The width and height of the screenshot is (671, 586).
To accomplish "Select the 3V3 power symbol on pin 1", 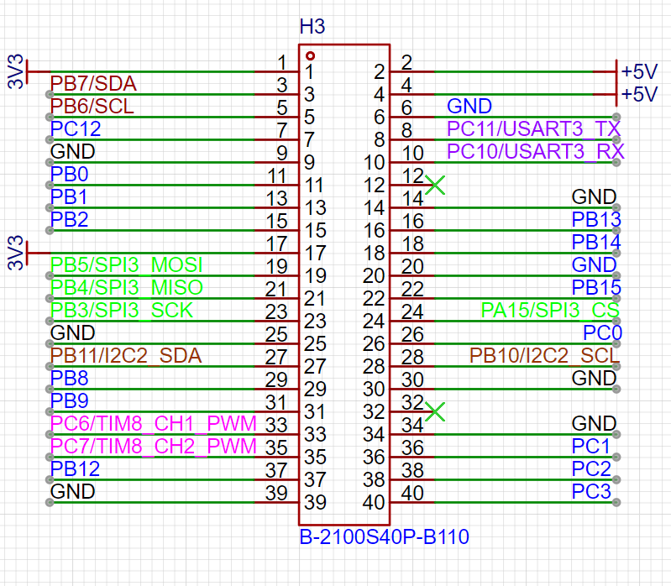I will click(x=18, y=71).
